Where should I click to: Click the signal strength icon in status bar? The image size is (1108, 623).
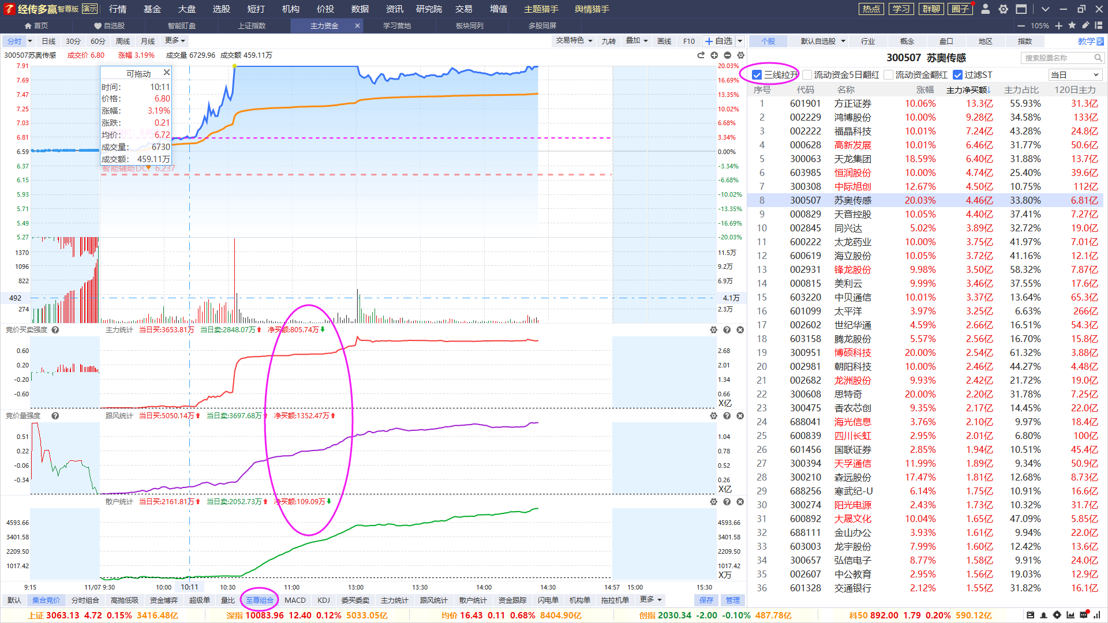coord(1097,615)
